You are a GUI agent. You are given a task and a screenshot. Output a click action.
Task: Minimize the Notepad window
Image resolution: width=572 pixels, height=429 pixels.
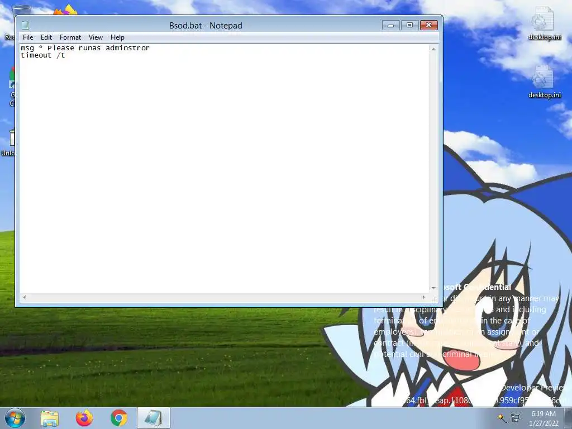tap(390, 25)
